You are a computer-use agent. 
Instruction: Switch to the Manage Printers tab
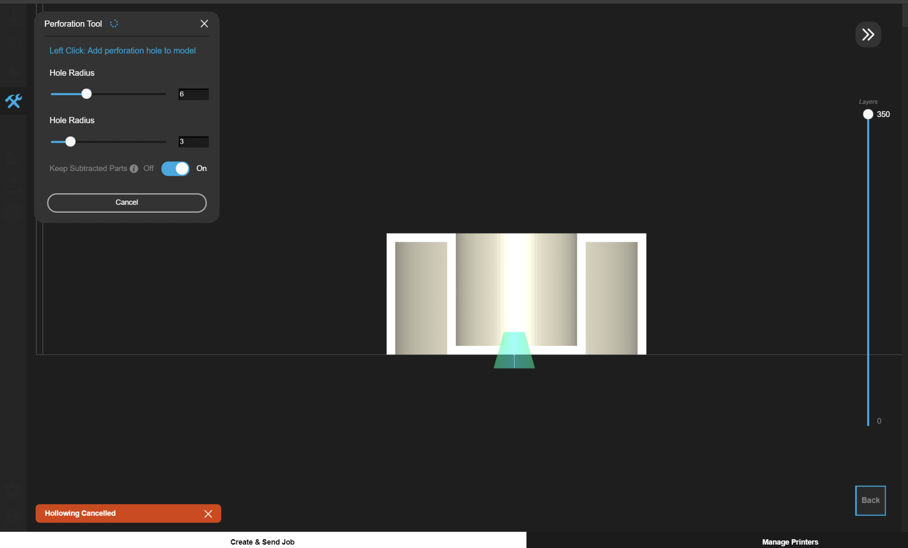click(x=790, y=542)
